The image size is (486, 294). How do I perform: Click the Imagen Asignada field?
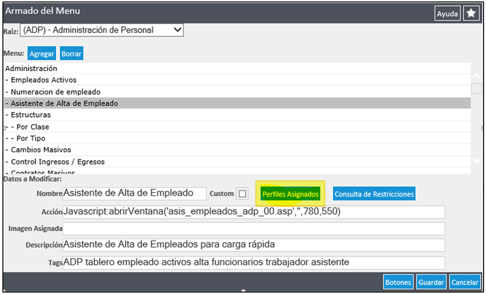click(x=253, y=228)
